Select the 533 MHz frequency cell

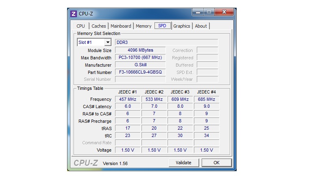click(154, 99)
